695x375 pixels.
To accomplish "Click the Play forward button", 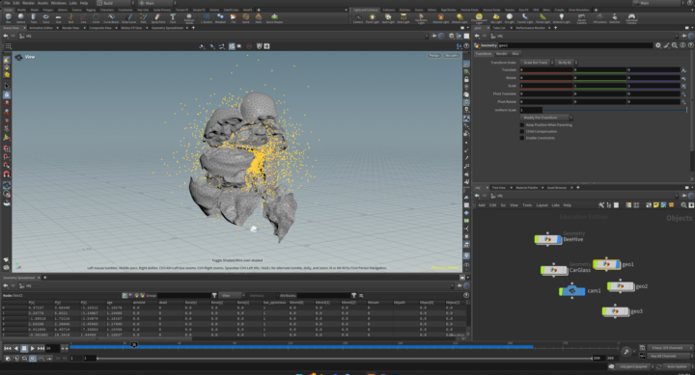I will point(33,348).
